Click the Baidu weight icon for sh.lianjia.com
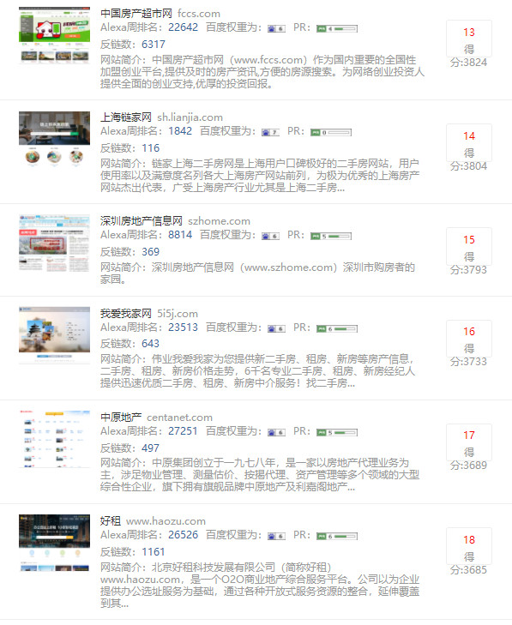The height and width of the screenshot is (625, 512). (270, 132)
